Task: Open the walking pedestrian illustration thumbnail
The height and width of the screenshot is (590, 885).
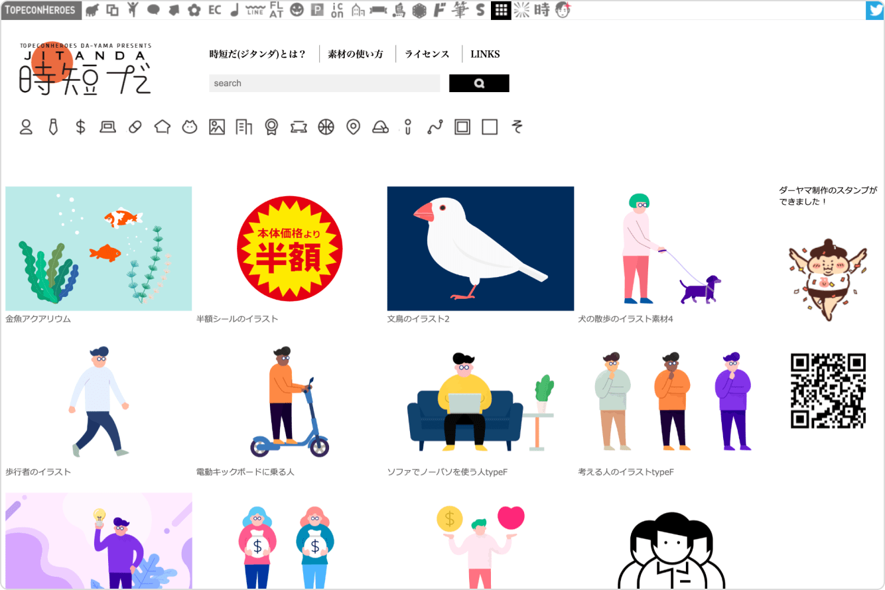Action: coord(99,402)
